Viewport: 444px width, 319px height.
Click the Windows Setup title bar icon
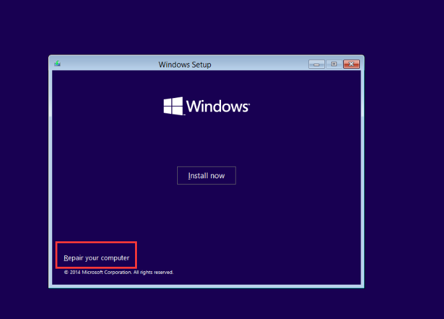coord(57,64)
